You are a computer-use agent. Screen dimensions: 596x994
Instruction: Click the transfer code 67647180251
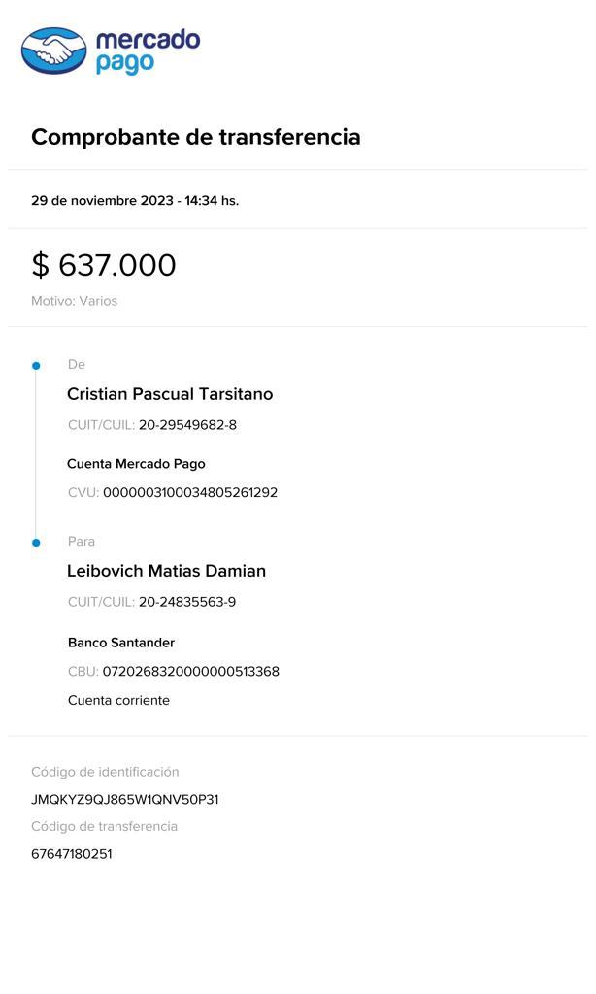[x=72, y=854]
